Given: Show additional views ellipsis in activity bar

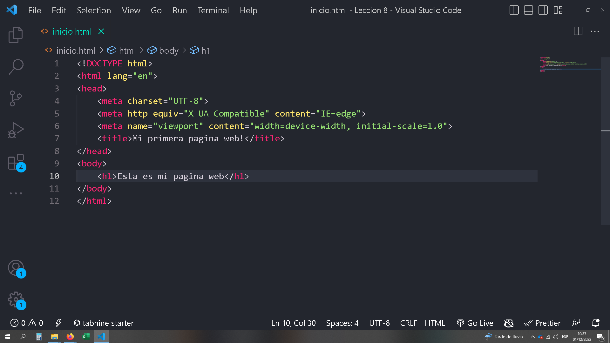Looking at the screenshot, I should pyautogui.click(x=16, y=193).
